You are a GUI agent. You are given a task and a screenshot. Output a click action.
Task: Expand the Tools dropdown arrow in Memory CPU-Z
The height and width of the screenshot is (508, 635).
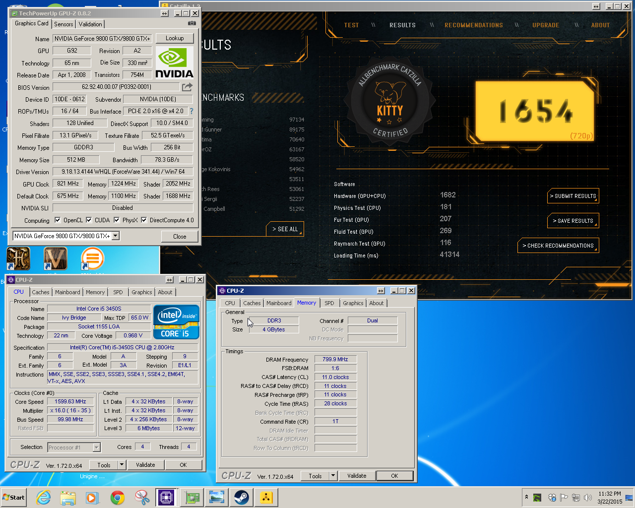click(333, 476)
